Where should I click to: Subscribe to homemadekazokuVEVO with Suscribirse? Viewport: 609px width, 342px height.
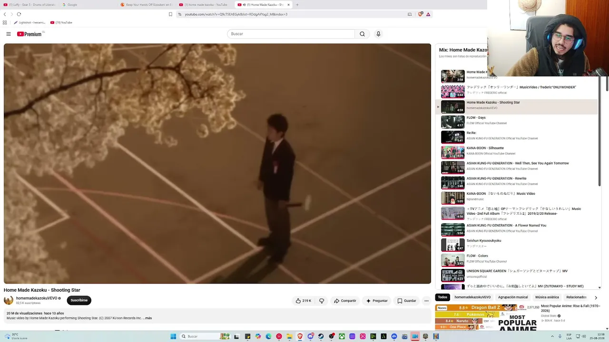coord(79,300)
